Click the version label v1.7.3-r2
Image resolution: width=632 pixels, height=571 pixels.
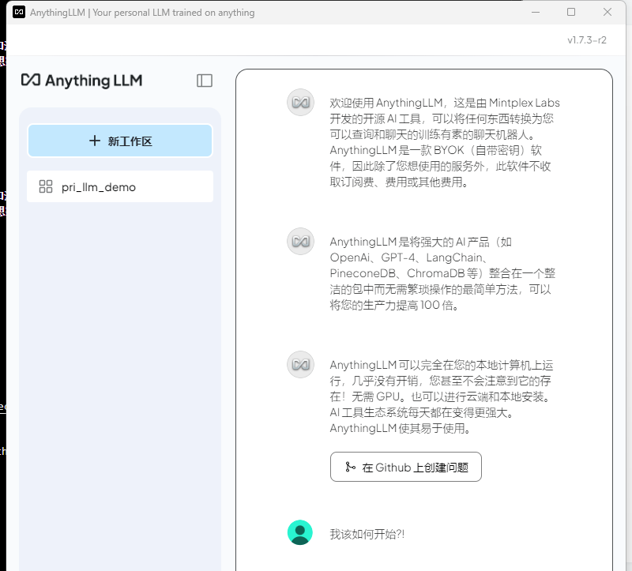click(586, 40)
